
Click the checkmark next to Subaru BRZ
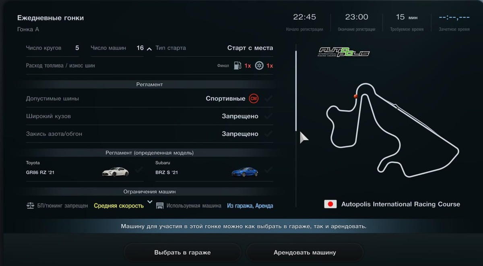point(268,170)
